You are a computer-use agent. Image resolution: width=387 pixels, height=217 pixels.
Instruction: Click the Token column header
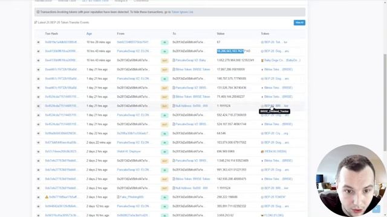coord(265,34)
